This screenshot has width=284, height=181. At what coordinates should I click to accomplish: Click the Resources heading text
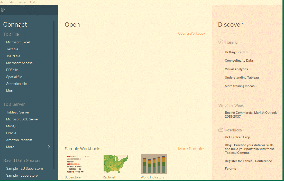pyautogui.click(x=233, y=130)
